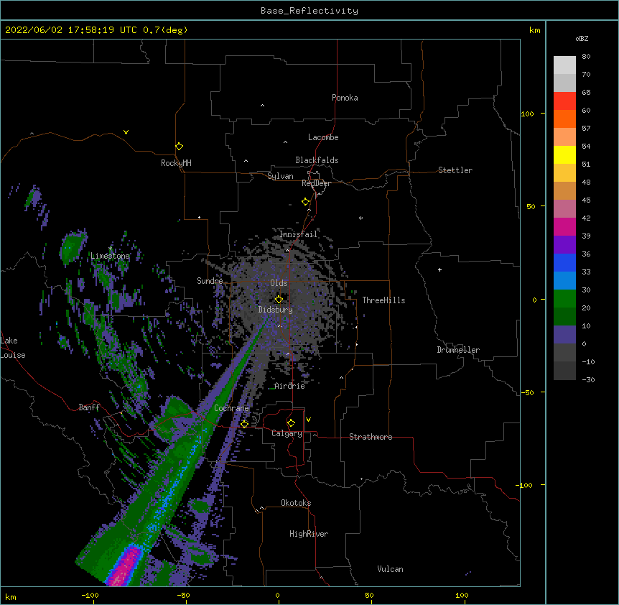Image resolution: width=619 pixels, height=605 pixels.
Task: Select the dark blue 33-36 dBZ swatch
Action: pyautogui.click(x=564, y=262)
